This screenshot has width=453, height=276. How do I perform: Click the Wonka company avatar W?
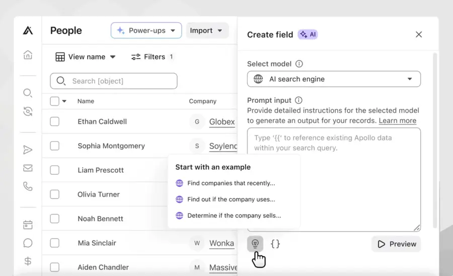coord(197,243)
